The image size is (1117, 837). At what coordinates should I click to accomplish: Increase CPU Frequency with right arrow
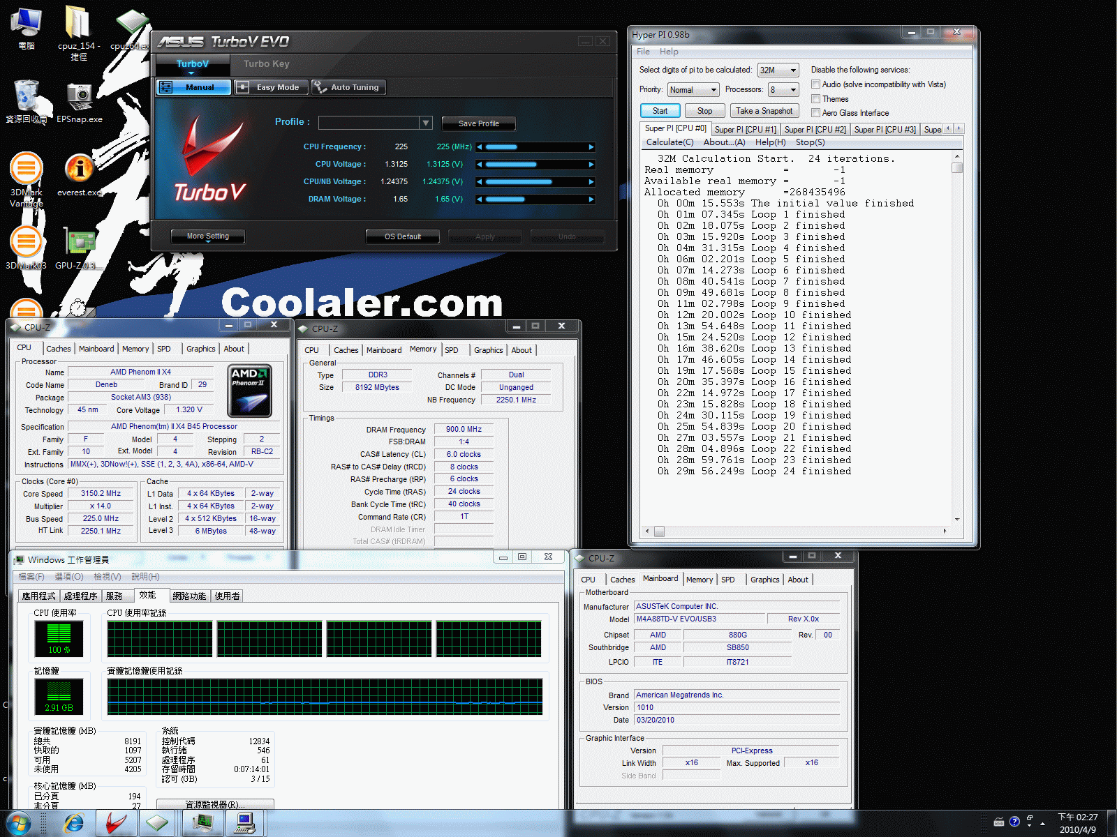[x=591, y=147]
